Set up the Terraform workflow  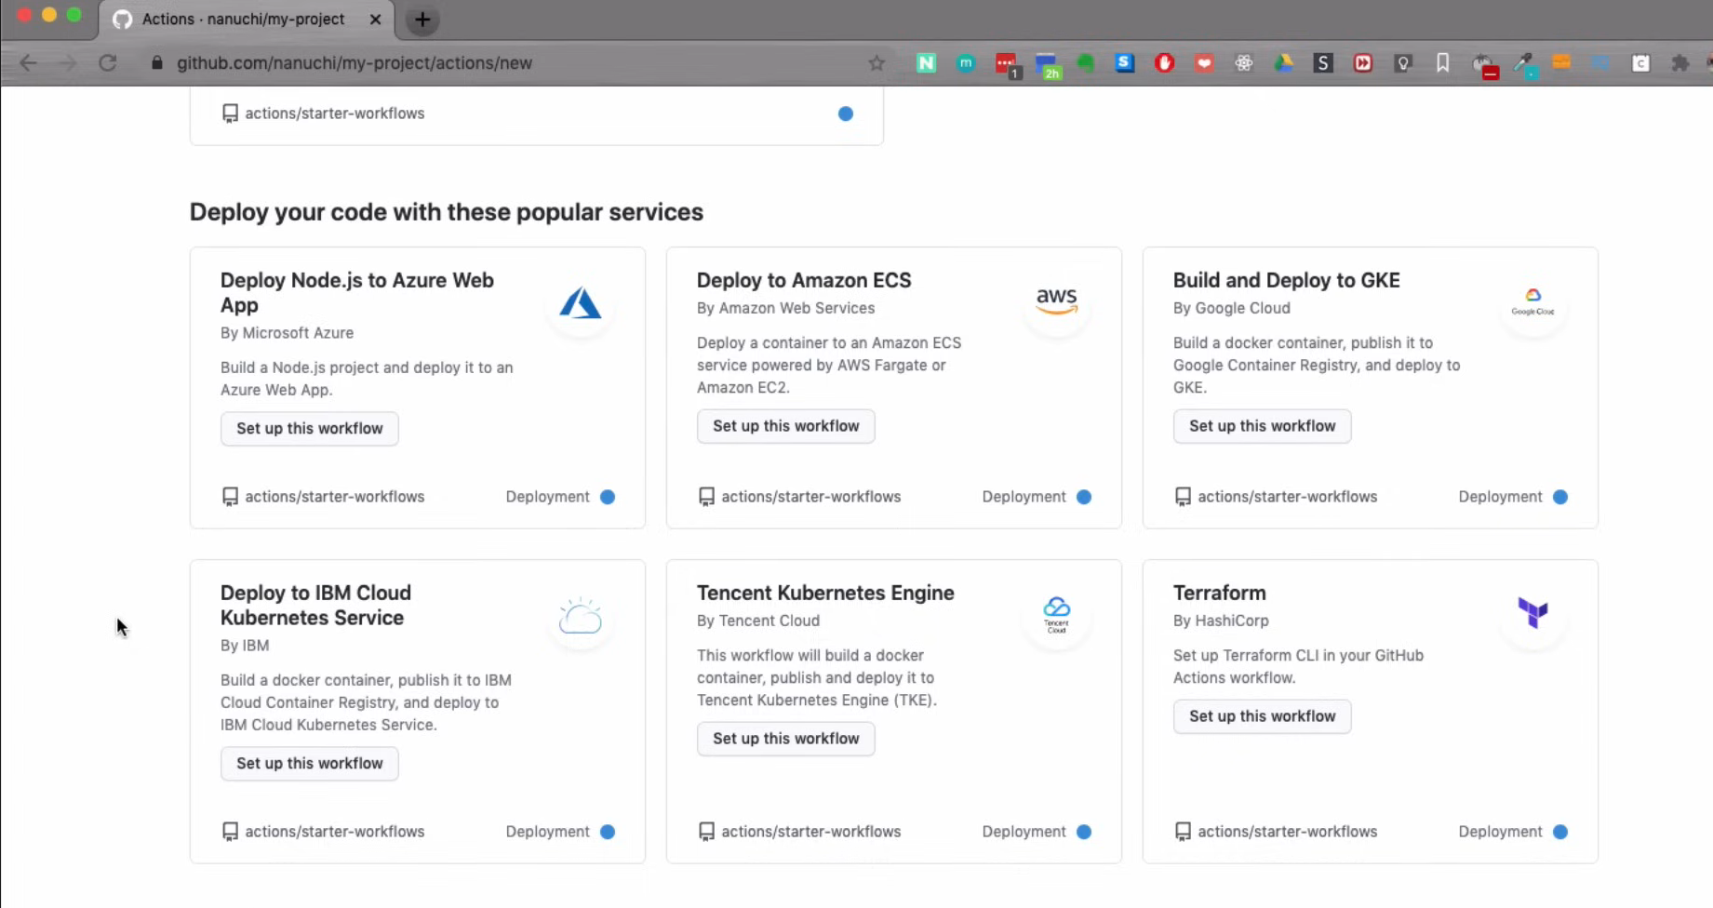1262,716
